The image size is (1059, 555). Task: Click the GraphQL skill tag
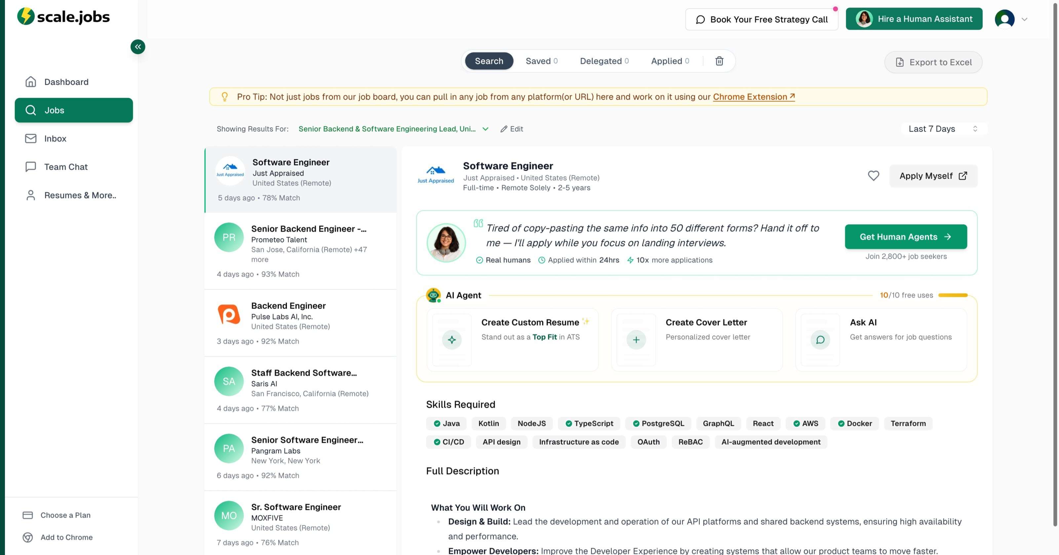point(718,424)
